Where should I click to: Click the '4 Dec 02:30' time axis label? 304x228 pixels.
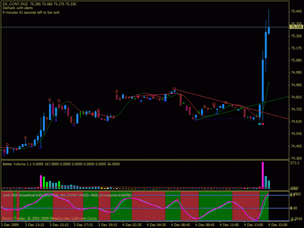[132, 225]
